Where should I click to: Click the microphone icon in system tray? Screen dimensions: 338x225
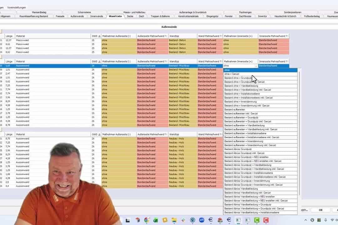click(x=325, y=220)
